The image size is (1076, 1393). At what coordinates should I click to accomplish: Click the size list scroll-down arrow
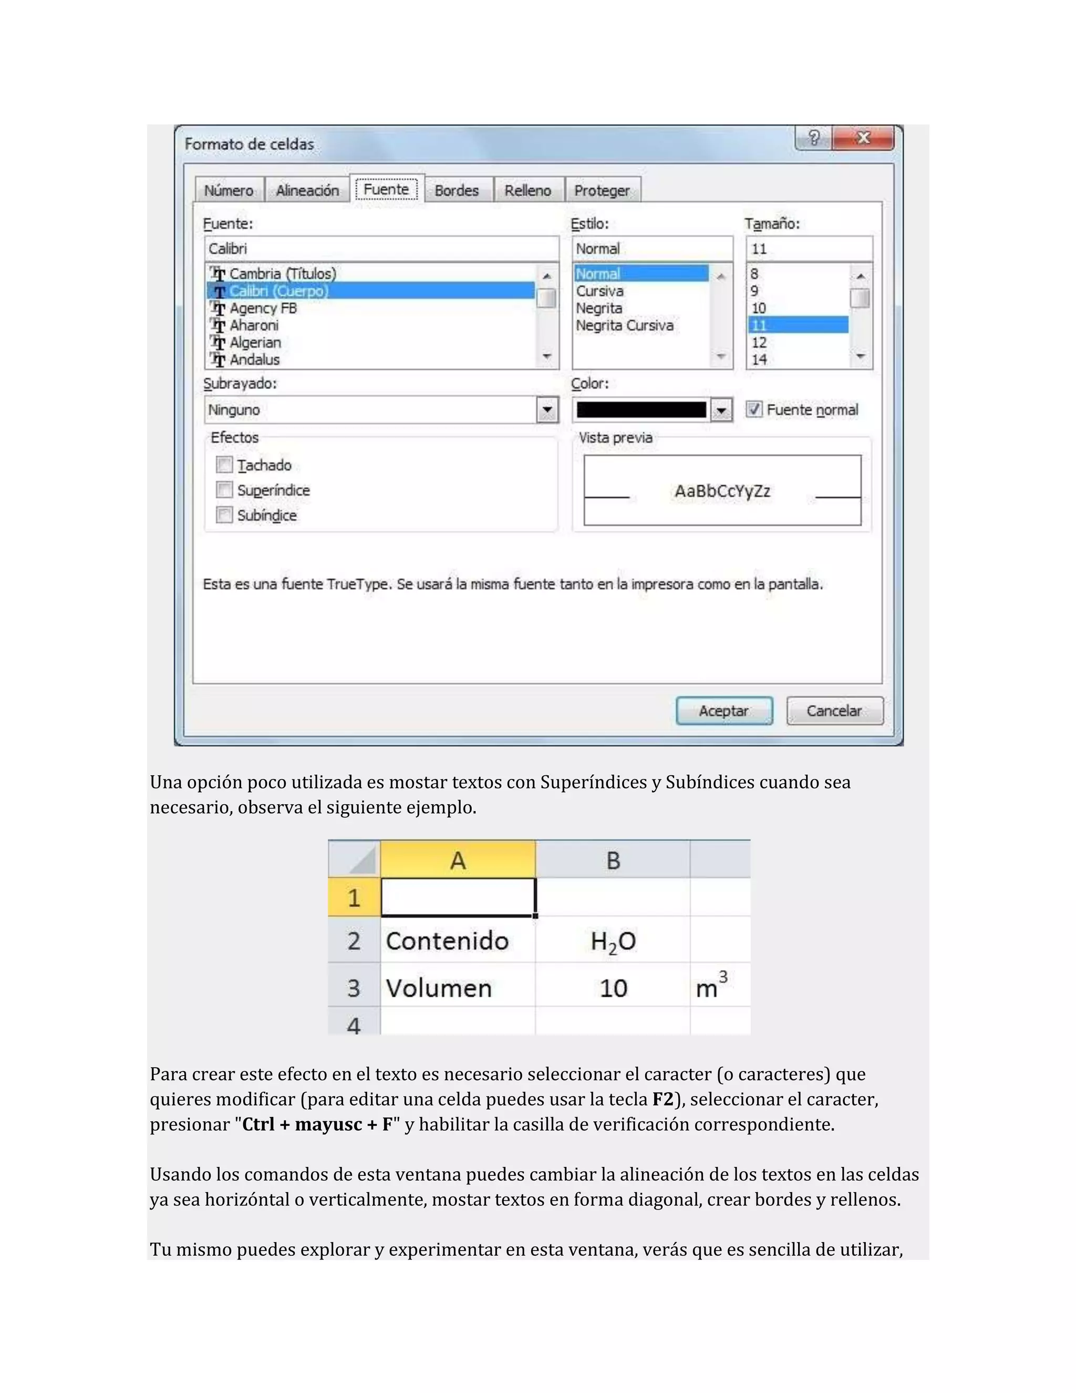(861, 356)
